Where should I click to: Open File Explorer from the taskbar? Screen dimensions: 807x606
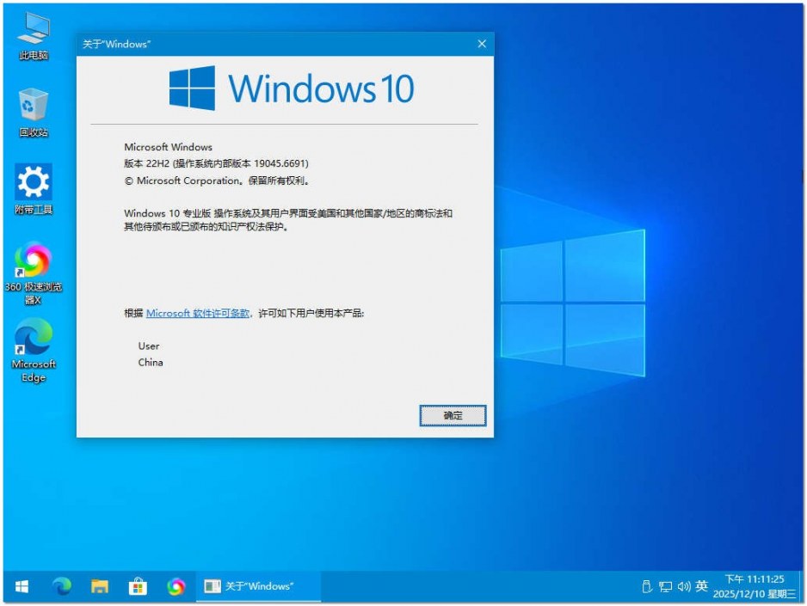(x=98, y=586)
